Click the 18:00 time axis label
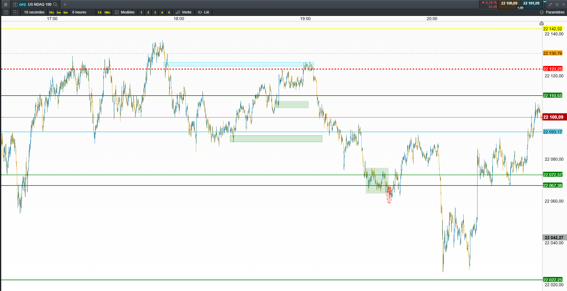This screenshot has width=567, height=291. click(179, 19)
